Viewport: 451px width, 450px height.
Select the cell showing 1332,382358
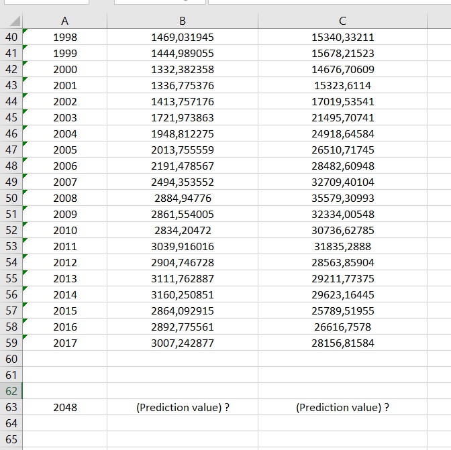183,70
